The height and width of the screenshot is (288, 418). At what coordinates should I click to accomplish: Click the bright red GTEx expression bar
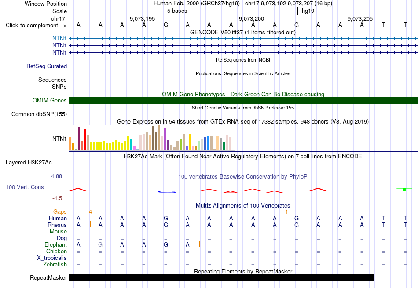pyautogui.click(x=85, y=140)
